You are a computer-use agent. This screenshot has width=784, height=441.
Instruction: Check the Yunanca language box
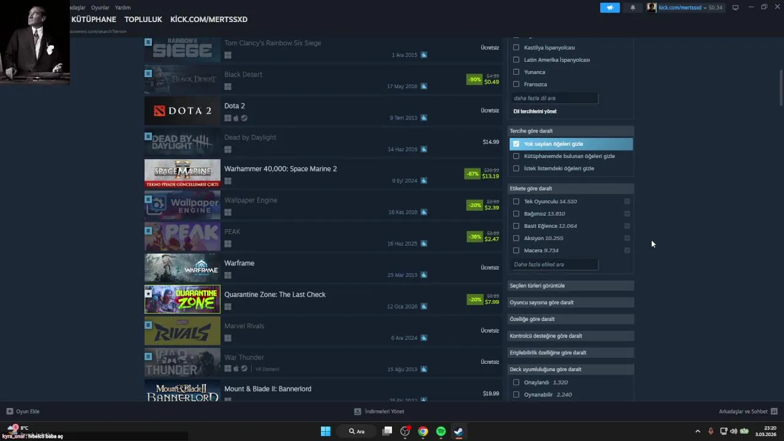pos(516,72)
